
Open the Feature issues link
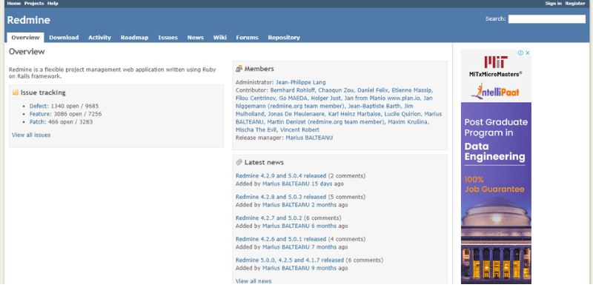(41, 114)
